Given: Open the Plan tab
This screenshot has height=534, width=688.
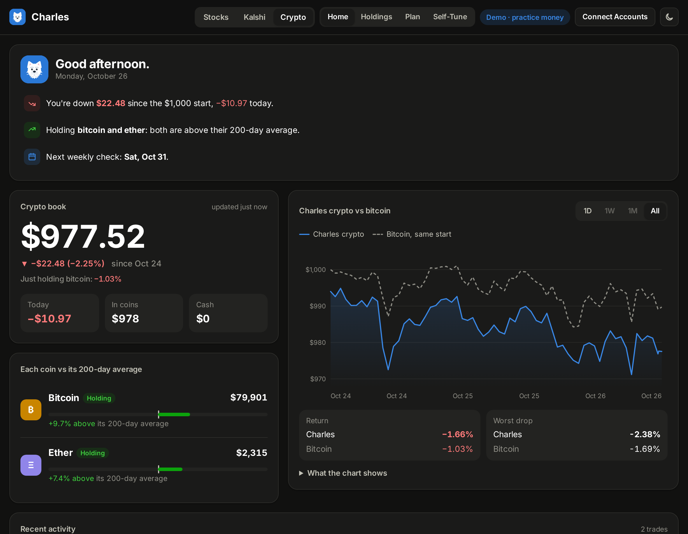Looking at the screenshot, I should coord(412,17).
